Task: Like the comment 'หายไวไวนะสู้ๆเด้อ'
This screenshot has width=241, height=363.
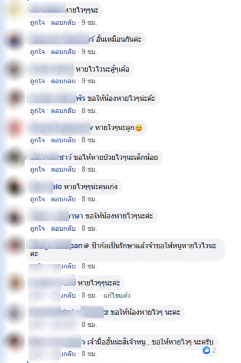Action: pos(38,81)
